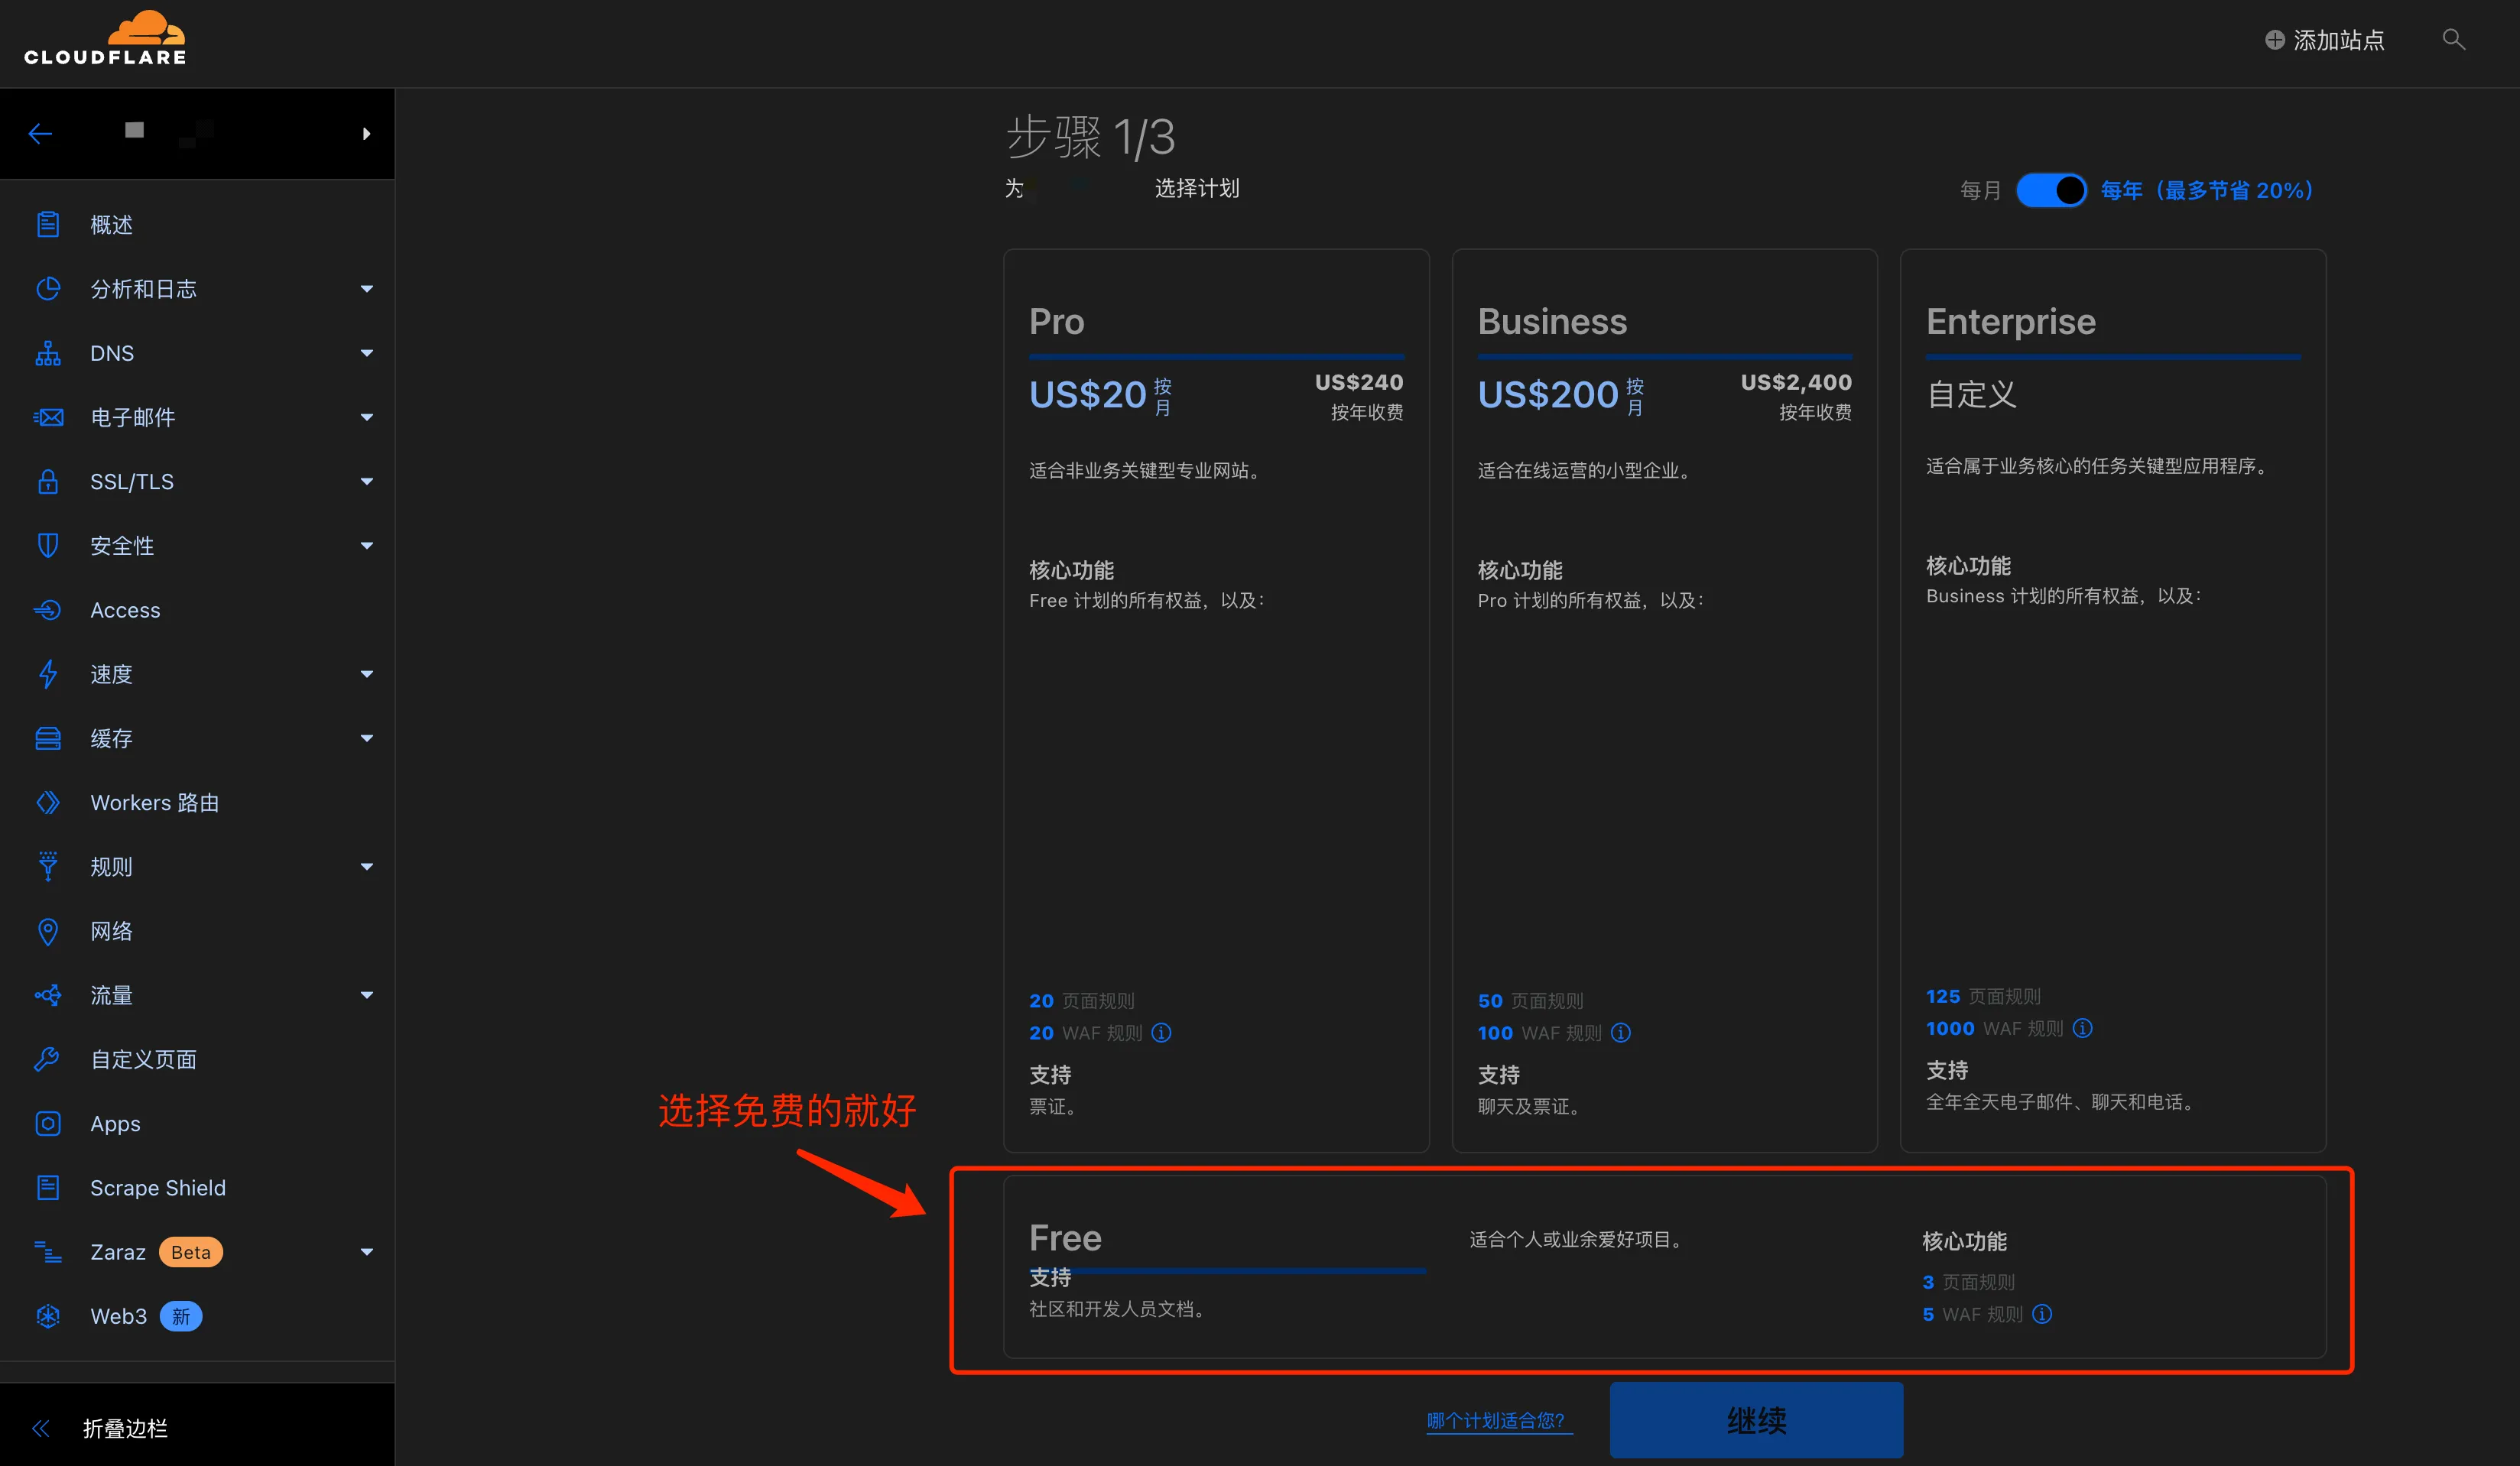Select the Free plan card
The image size is (2520, 1466).
tap(1664, 1267)
